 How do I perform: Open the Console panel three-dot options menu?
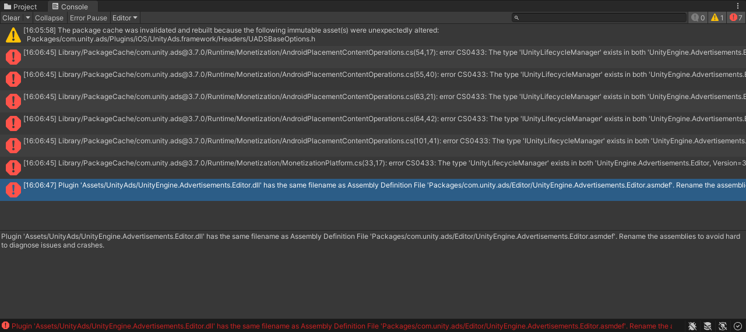tap(738, 6)
